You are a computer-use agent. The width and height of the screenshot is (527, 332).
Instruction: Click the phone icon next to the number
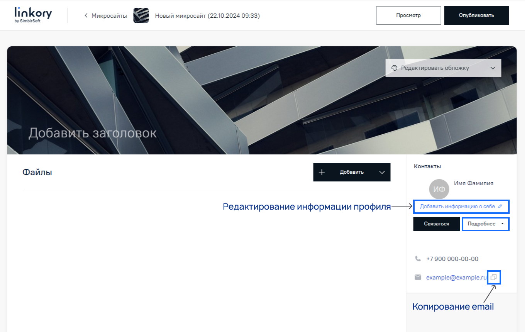418,259
